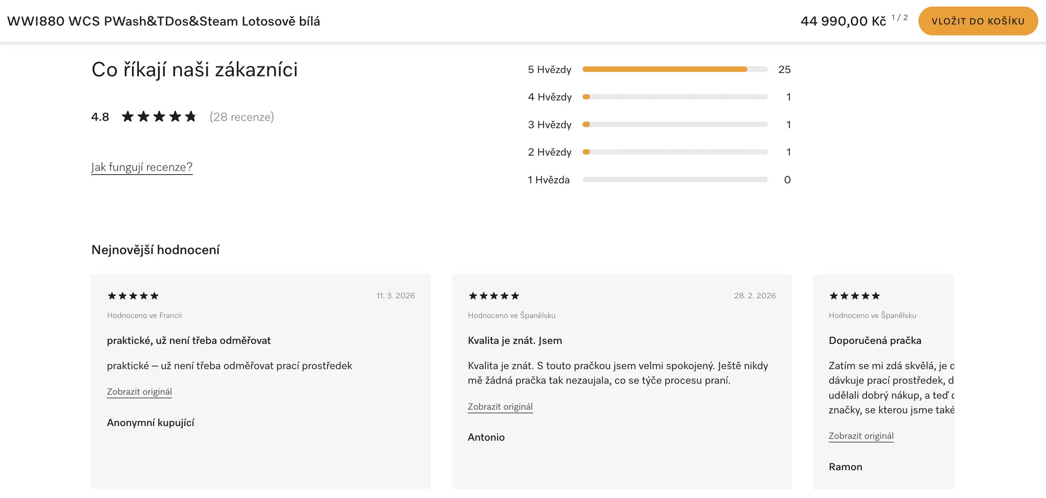The width and height of the screenshot is (1046, 498).
Task: Click the product title WWI880 WCS in header
Action: coord(163,21)
